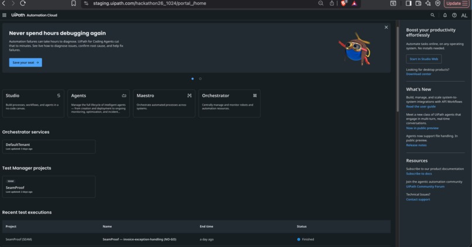This screenshot has width=472, height=247.
Task: Select the second carousel dot
Action: click(x=200, y=79)
